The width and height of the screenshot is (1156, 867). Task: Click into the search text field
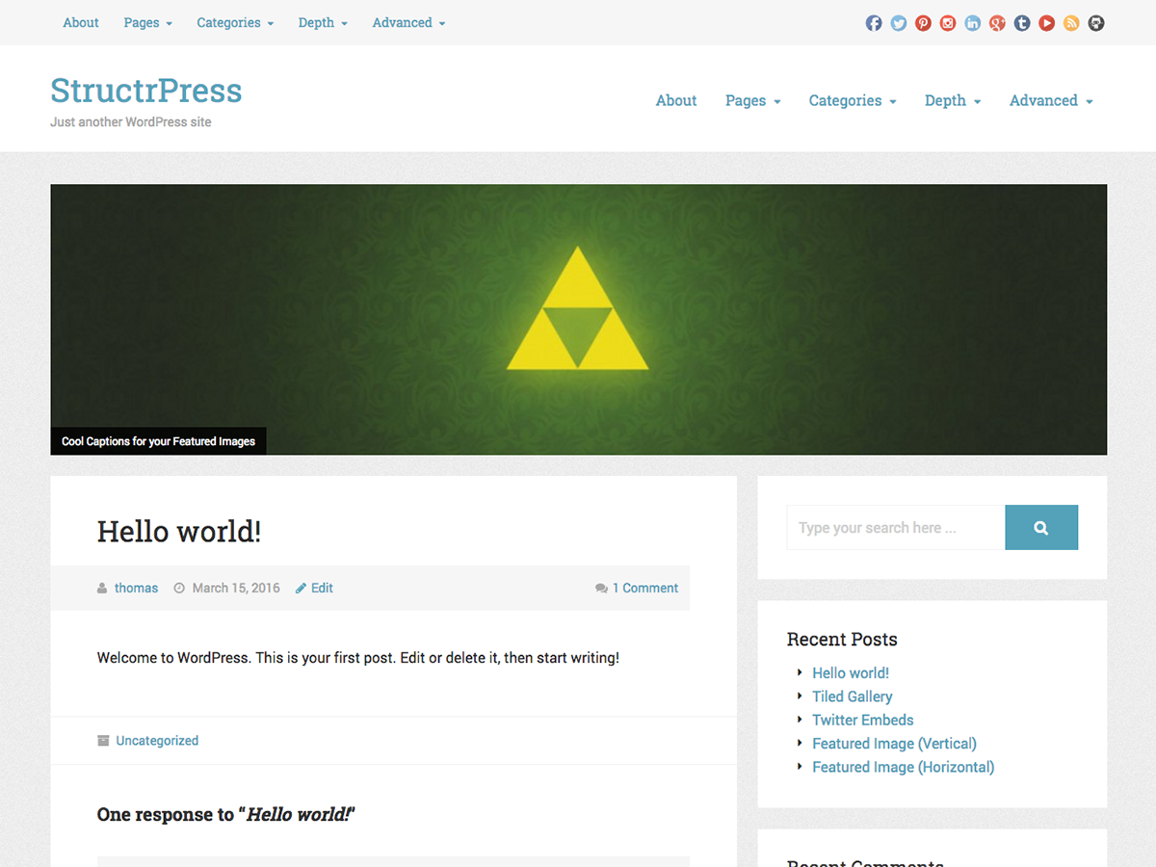tap(895, 528)
